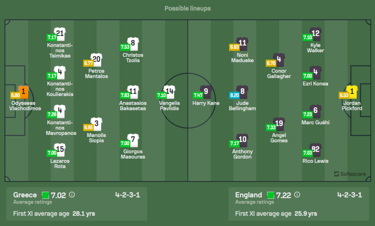Open Odysseas Vlachodimos's orange goalkeeper shirt
375x226 pixels.
pos(23,92)
